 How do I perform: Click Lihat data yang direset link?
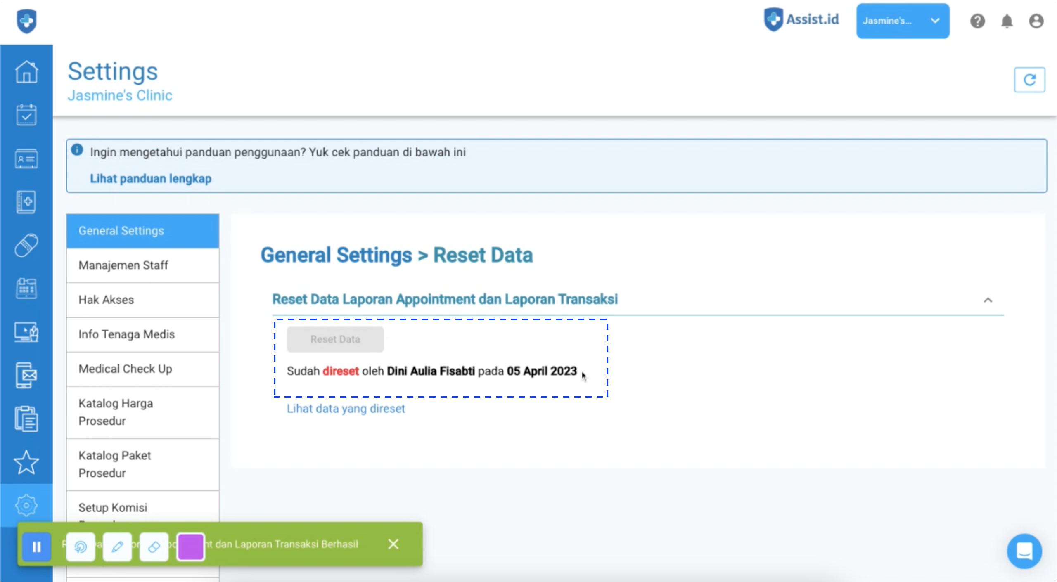click(346, 409)
